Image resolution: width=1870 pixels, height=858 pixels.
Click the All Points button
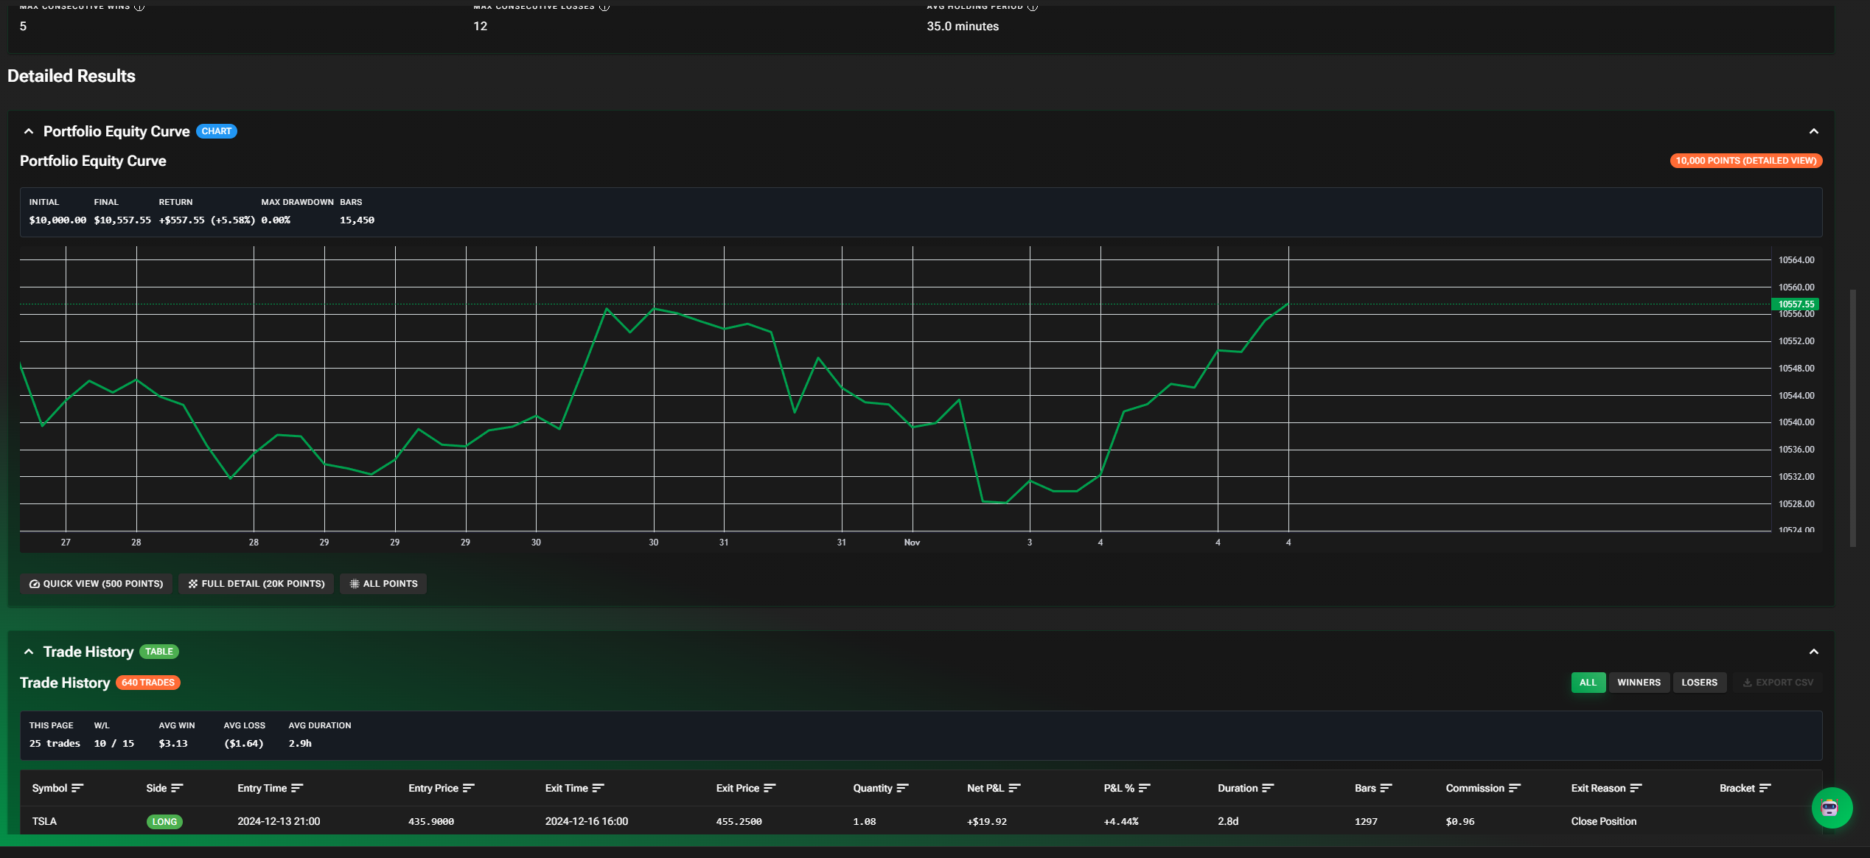[x=383, y=583]
